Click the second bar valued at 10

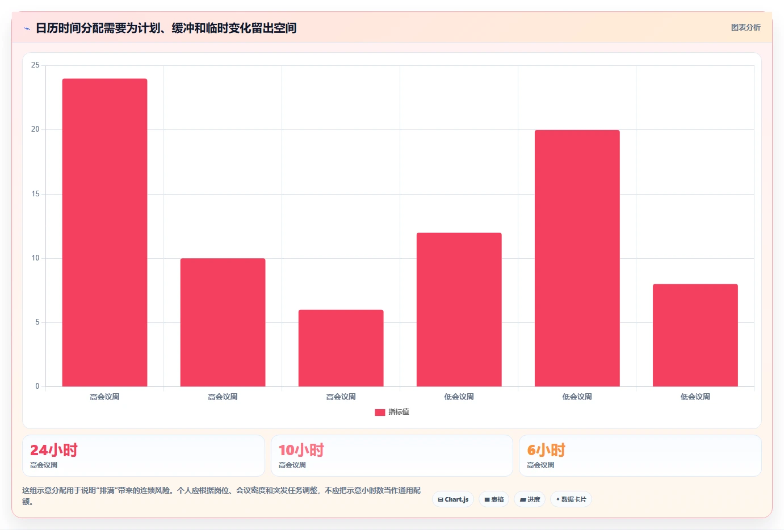coord(223,322)
